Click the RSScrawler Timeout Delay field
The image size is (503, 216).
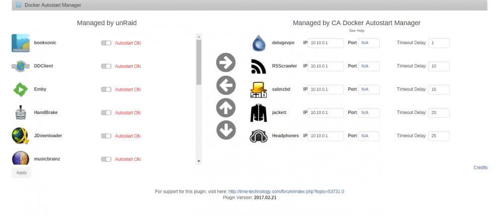pos(439,66)
